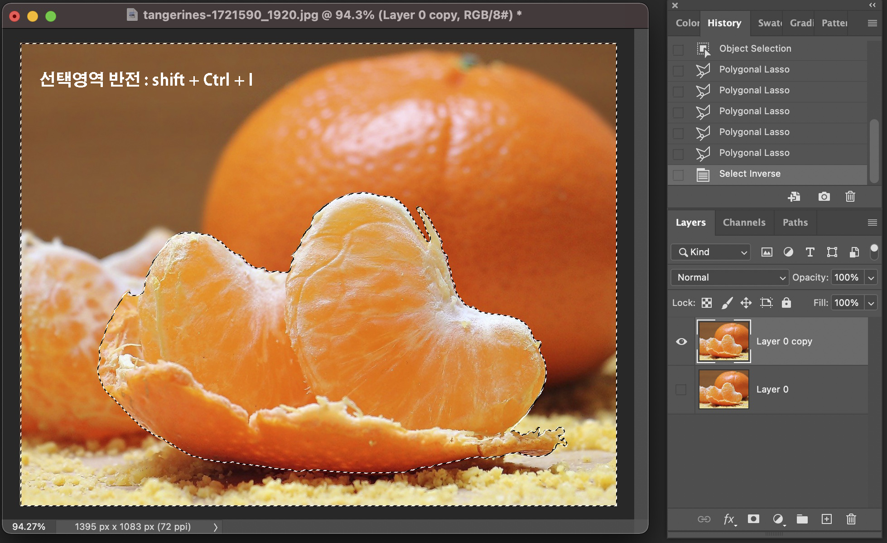
Task: Click create new document from state icon
Action: [794, 197]
